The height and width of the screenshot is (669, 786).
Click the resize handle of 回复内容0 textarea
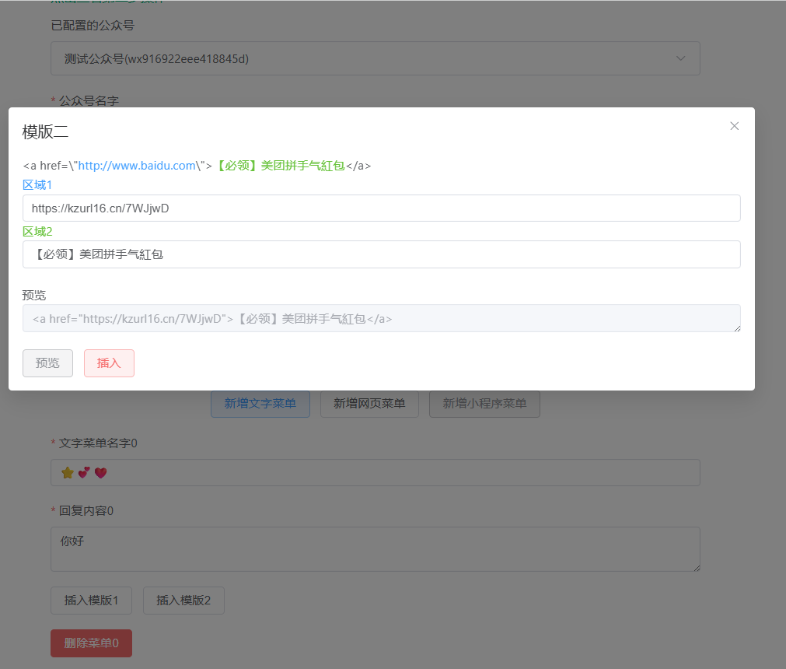(696, 568)
